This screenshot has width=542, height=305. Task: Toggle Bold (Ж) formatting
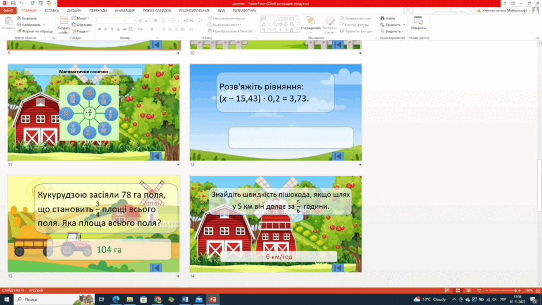tap(100, 29)
